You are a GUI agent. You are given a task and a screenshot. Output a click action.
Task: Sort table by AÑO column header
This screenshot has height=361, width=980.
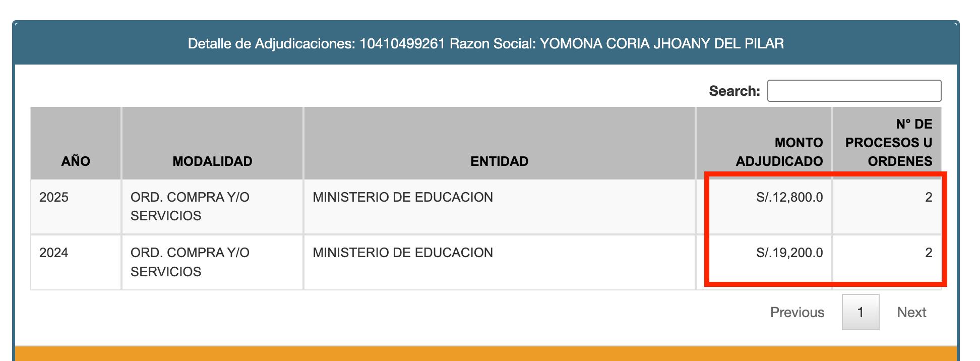(76, 161)
